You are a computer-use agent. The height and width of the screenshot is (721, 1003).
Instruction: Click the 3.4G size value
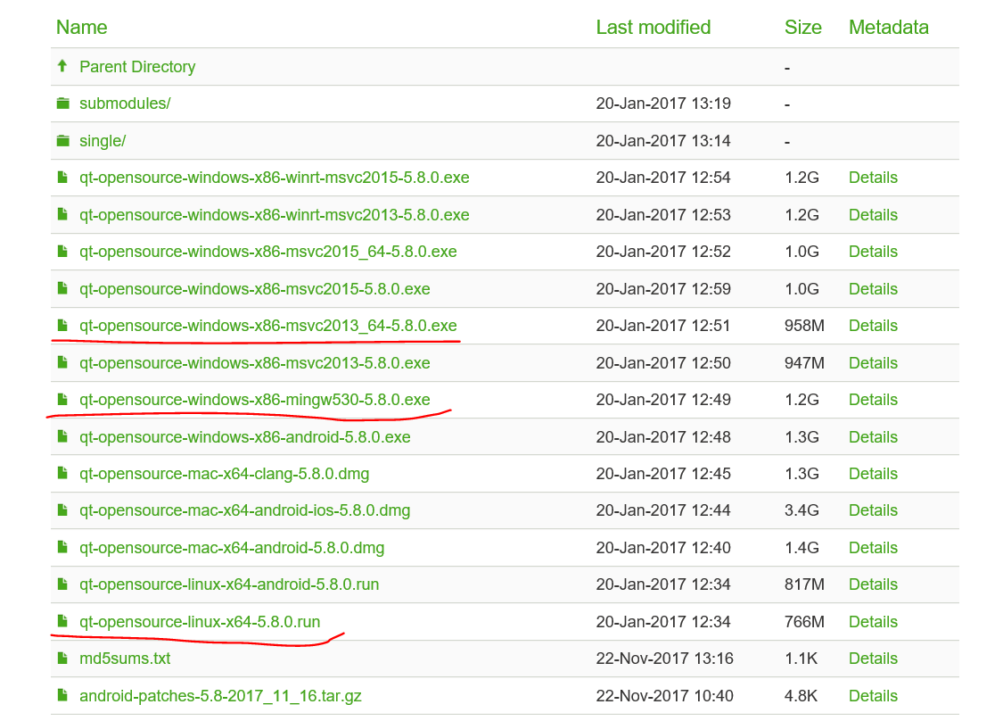point(802,510)
